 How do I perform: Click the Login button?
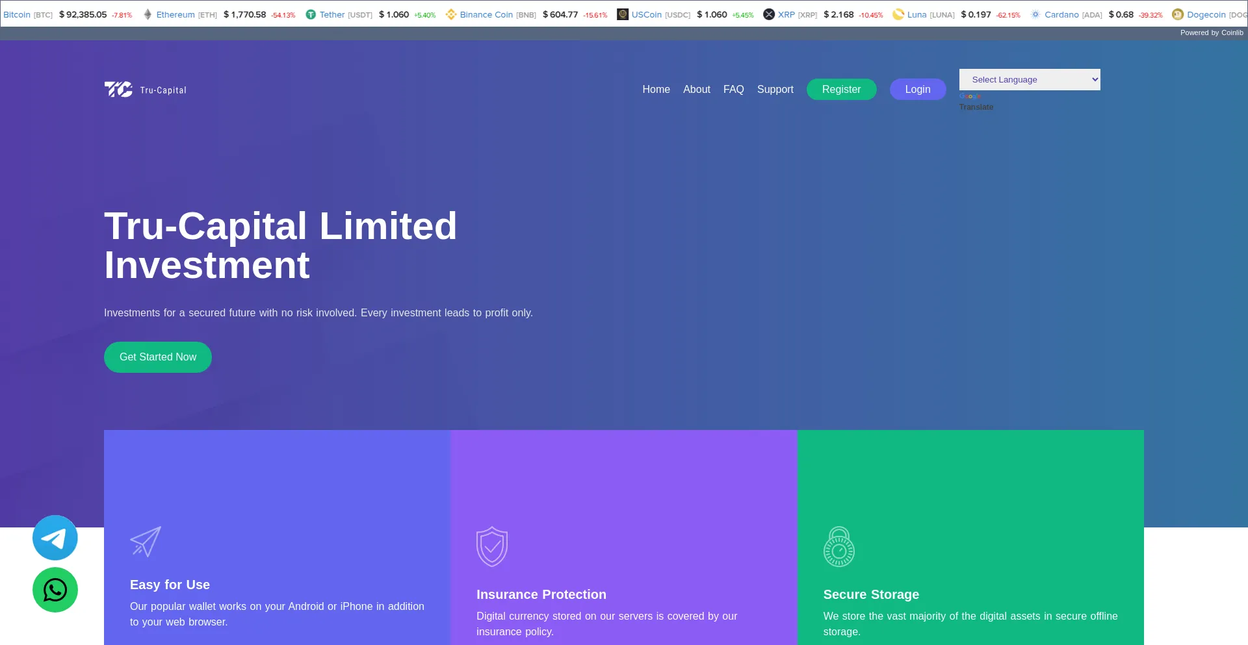(917, 89)
